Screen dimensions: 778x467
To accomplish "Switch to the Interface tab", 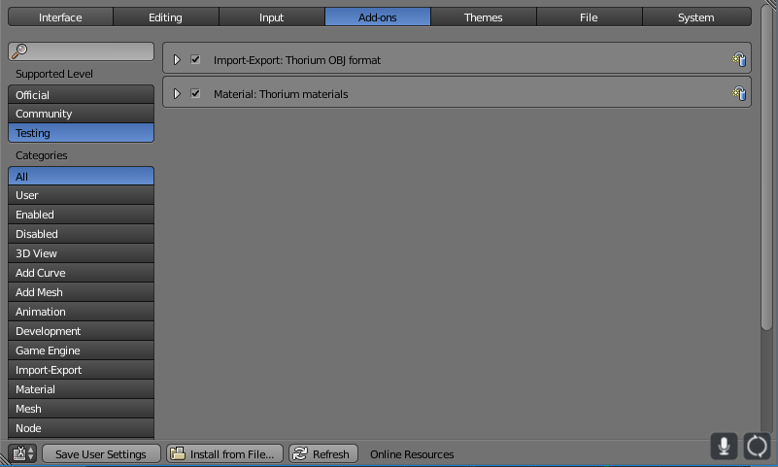I will (x=60, y=17).
